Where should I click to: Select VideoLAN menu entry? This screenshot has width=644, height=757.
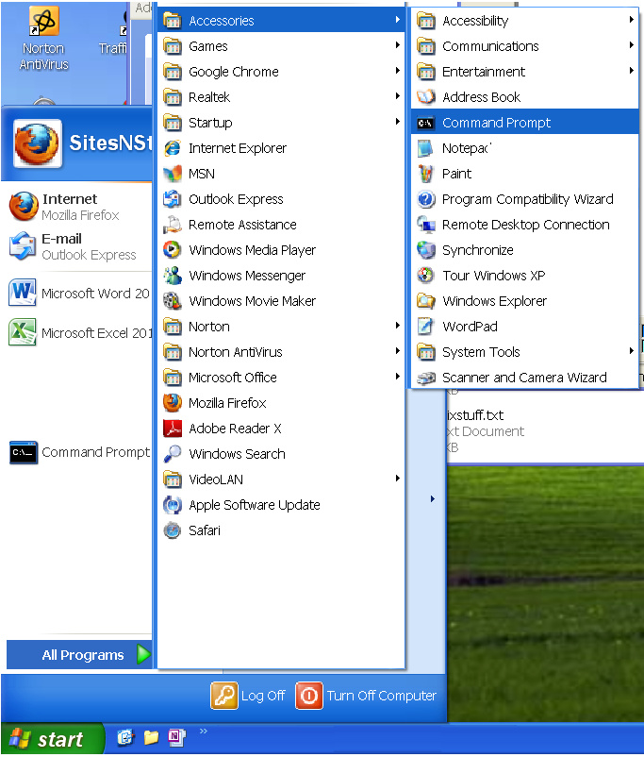click(x=281, y=479)
